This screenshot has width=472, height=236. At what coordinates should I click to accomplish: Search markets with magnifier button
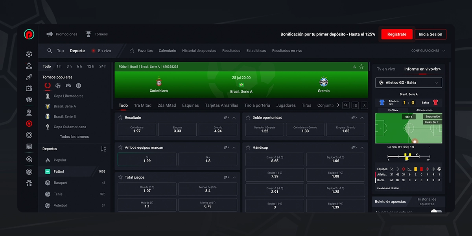click(x=346, y=105)
